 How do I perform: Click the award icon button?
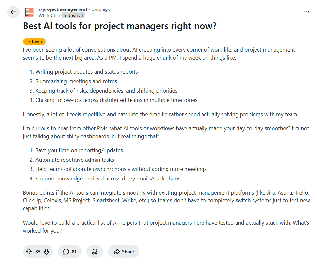click(x=95, y=252)
